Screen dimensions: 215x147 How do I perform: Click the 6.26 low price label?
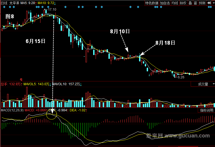point(181,77)
